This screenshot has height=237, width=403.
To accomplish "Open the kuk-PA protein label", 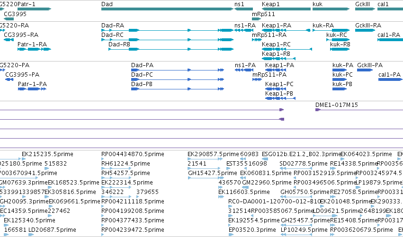I will coord(343,65).
